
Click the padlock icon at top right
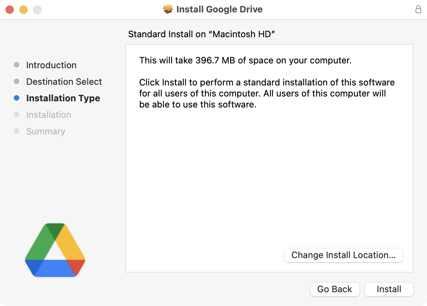pos(418,9)
